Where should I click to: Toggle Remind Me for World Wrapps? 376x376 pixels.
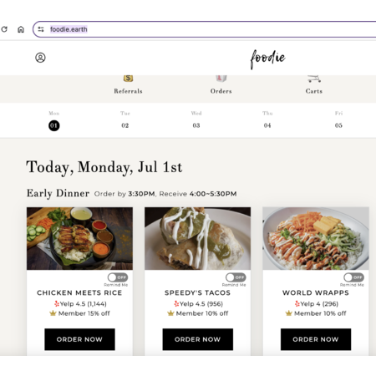click(353, 277)
